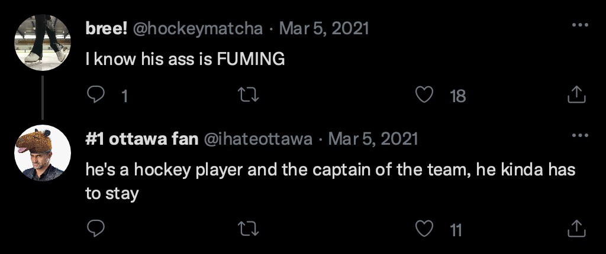Reply to bree's FUMING tweet
606x254 pixels.
tap(96, 95)
